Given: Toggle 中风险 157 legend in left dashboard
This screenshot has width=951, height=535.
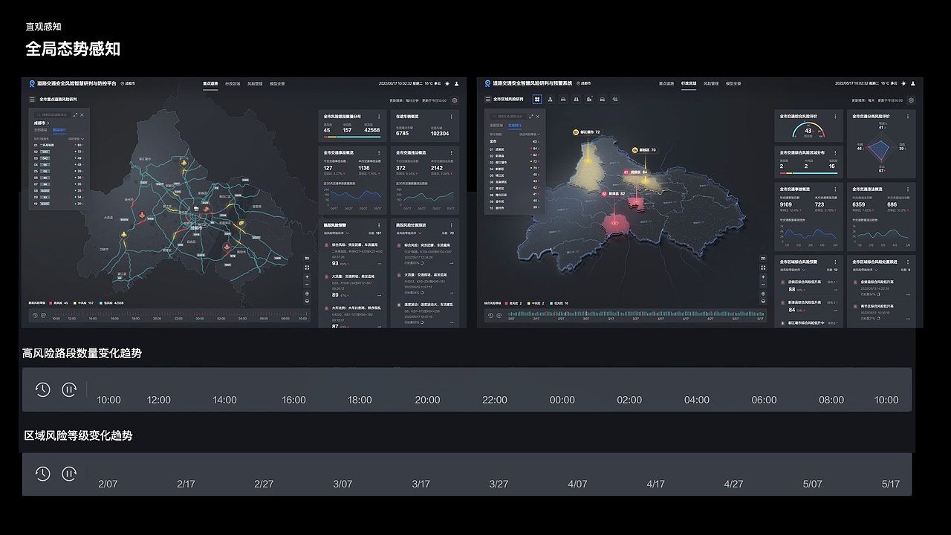Looking at the screenshot, I should click(84, 303).
